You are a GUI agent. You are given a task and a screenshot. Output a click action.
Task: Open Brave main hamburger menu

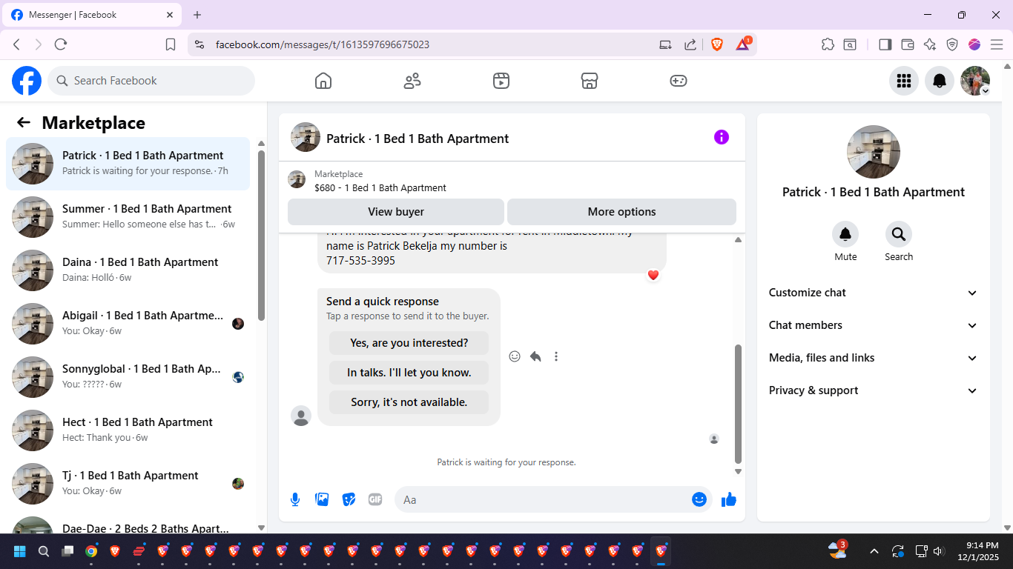coord(997,44)
